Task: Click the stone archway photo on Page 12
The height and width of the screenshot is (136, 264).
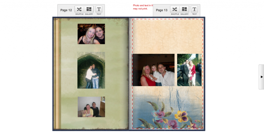Action: point(91,70)
